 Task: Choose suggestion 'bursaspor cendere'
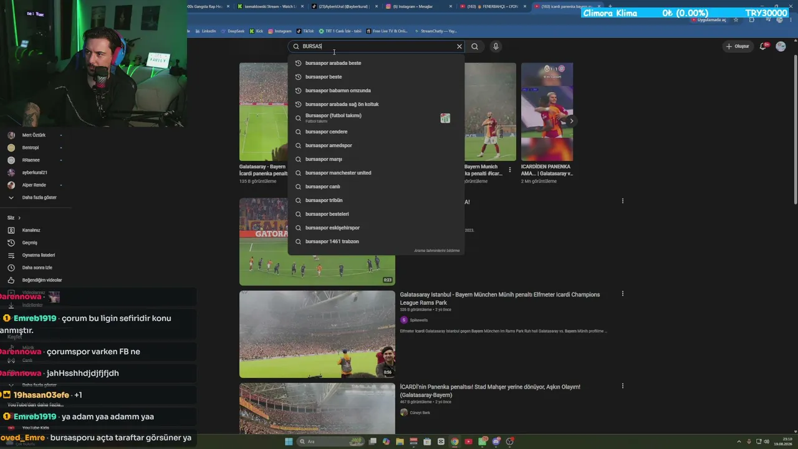[x=376, y=132]
